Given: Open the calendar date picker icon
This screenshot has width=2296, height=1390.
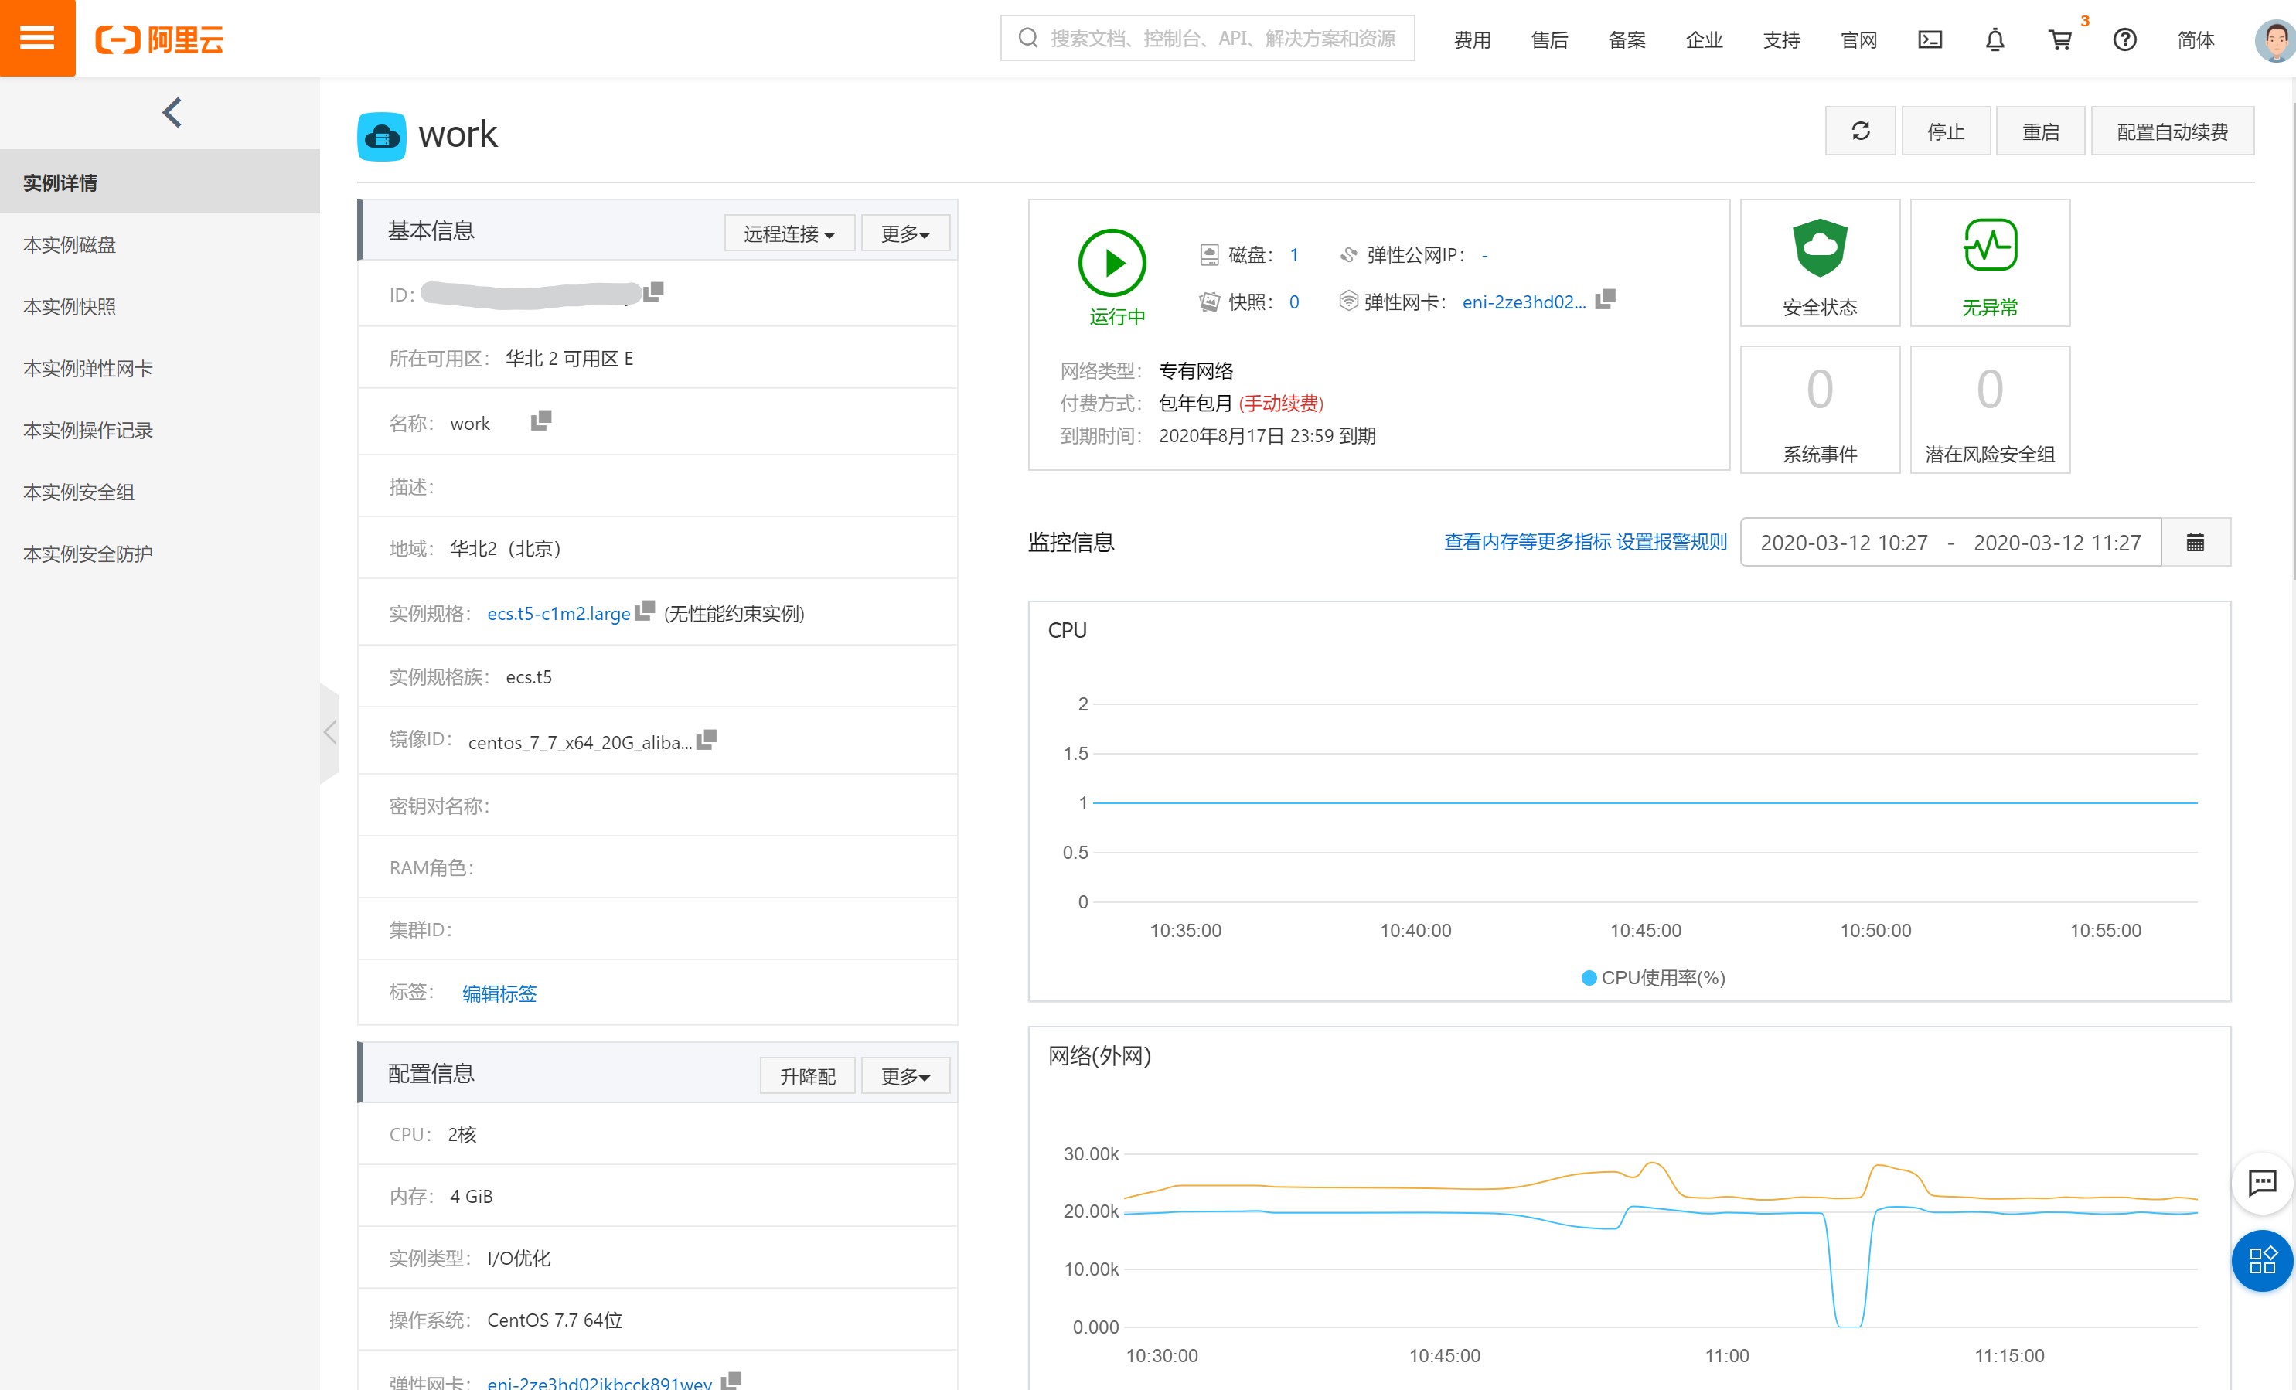Looking at the screenshot, I should [2196, 542].
